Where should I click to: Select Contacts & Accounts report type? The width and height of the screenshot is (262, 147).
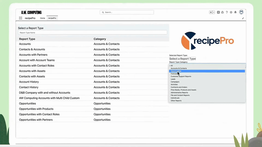point(93,49)
